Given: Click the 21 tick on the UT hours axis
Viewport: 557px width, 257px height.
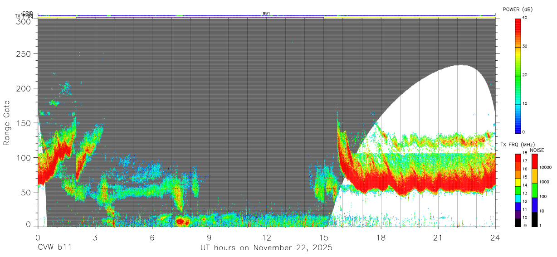Looking at the screenshot, I should tap(438, 237).
